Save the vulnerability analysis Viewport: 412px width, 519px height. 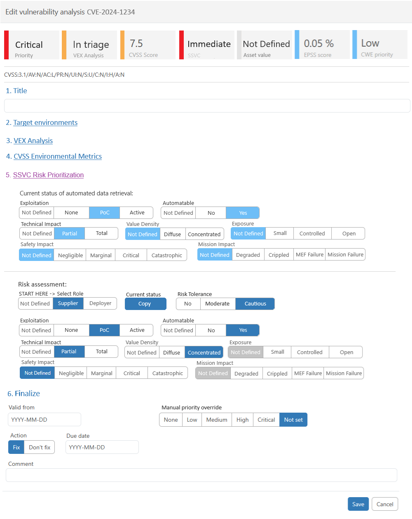point(358,504)
